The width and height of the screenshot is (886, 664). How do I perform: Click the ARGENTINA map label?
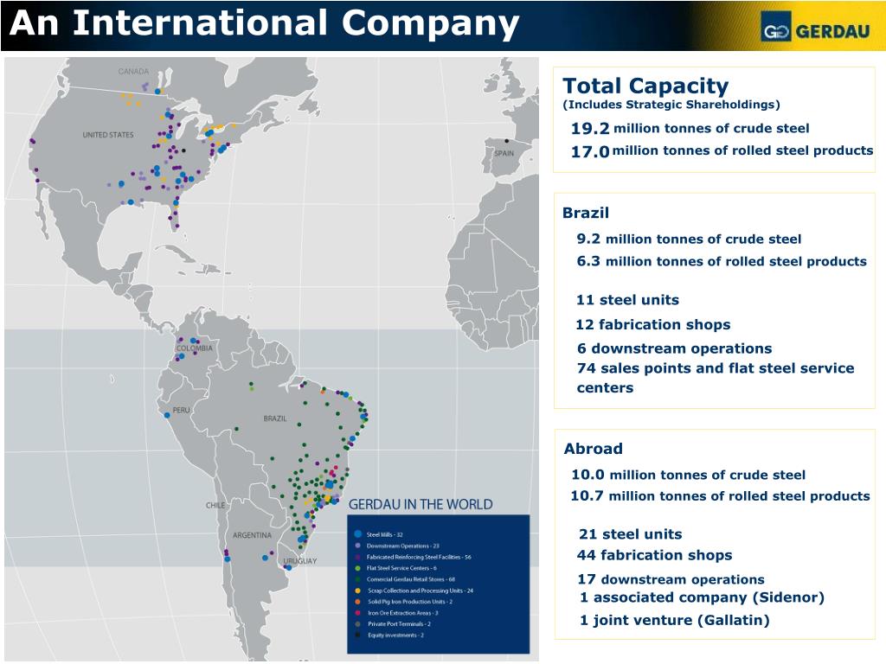point(252,535)
